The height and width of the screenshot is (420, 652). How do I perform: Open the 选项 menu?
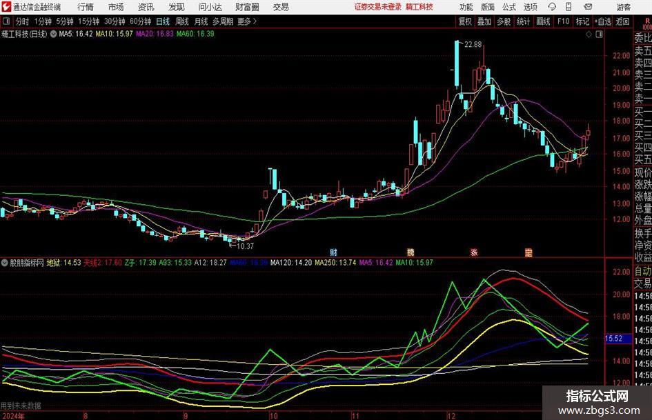(x=530, y=7)
